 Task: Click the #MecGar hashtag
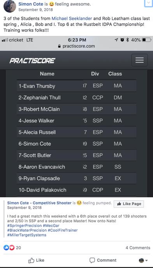(x=51, y=226)
